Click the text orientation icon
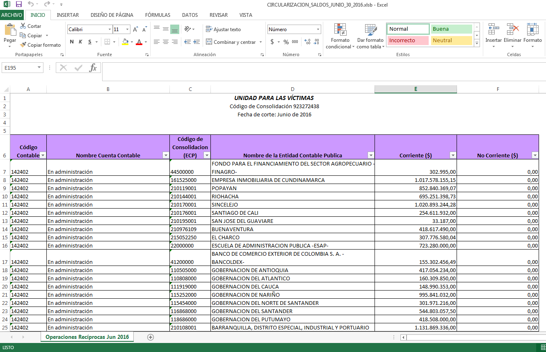The width and height of the screenshot is (546, 352). tap(187, 29)
